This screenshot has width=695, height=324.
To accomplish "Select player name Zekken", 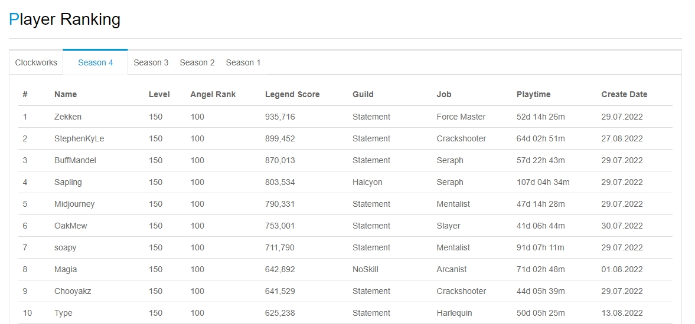I will click(x=68, y=117).
